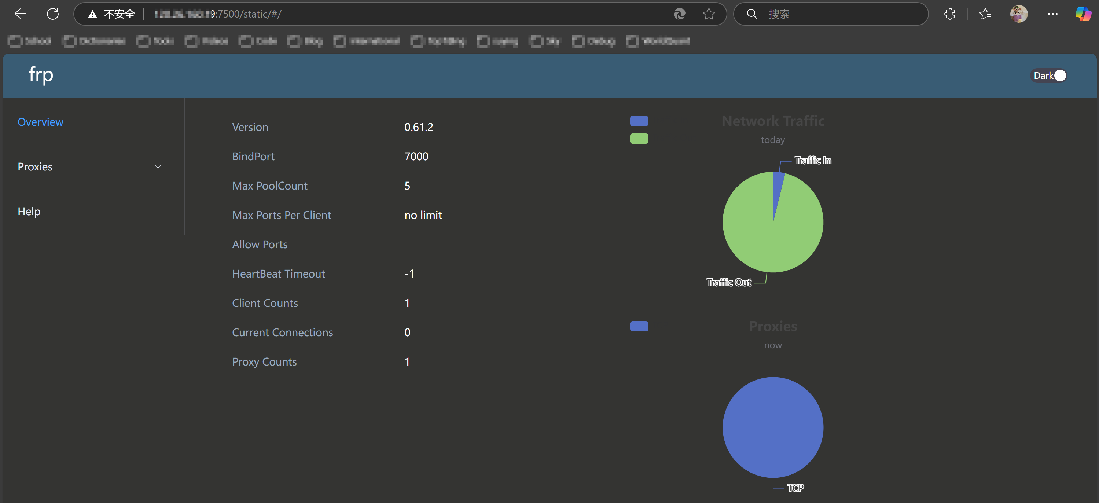
Task: Click the Traffic Out chart label
Action: tap(729, 282)
